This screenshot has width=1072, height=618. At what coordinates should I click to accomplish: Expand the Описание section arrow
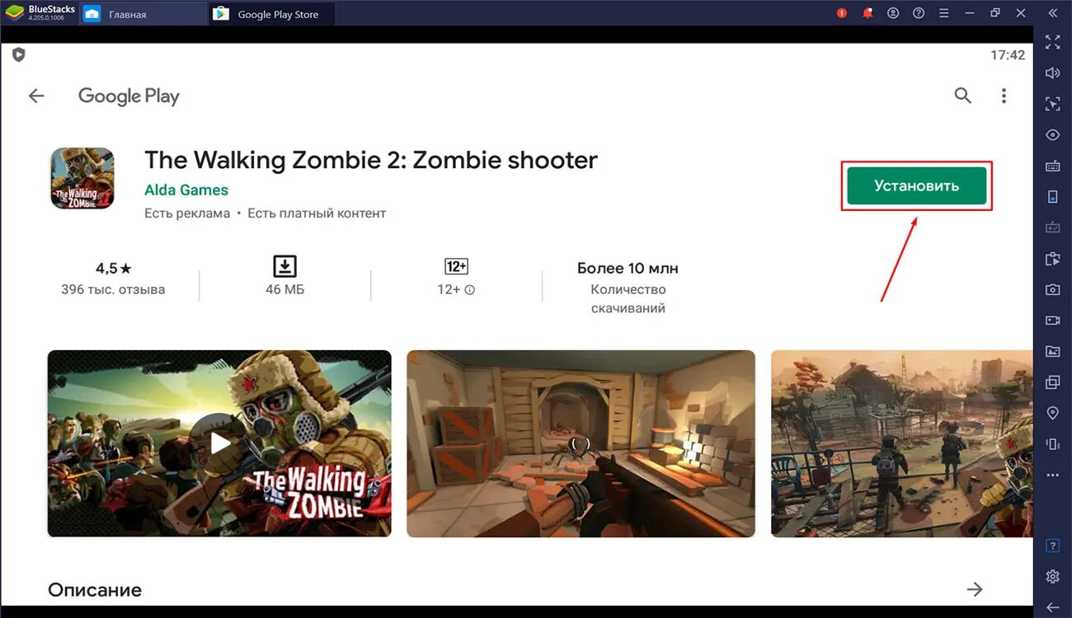click(975, 589)
